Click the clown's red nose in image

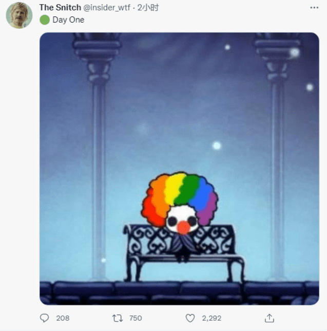[183, 228]
